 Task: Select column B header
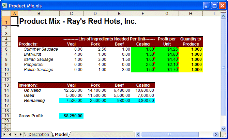point(39,14)
